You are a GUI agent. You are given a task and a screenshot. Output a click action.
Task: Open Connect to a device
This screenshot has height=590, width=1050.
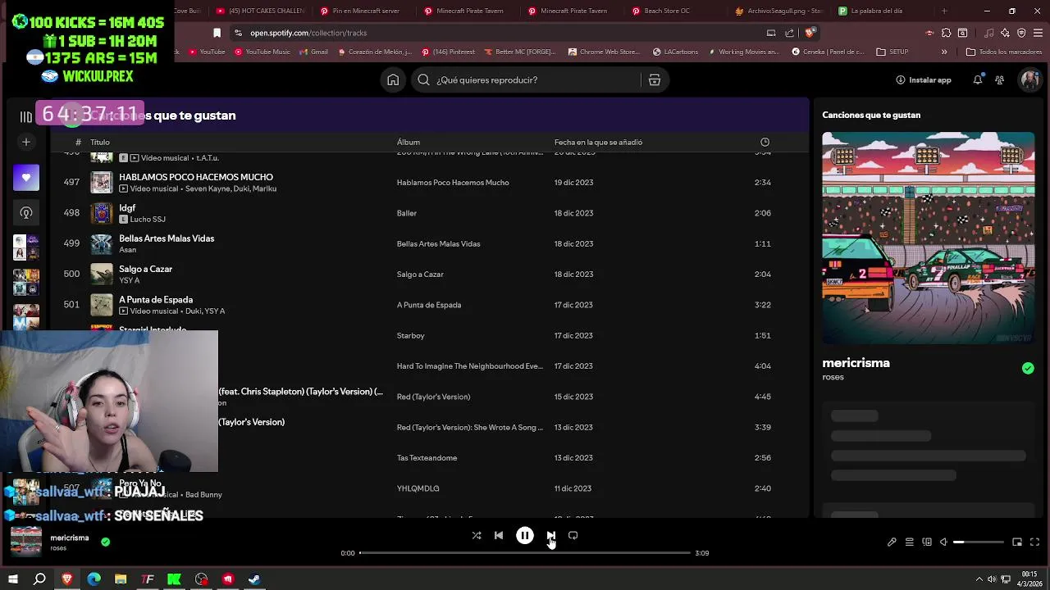(x=927, y=542)
